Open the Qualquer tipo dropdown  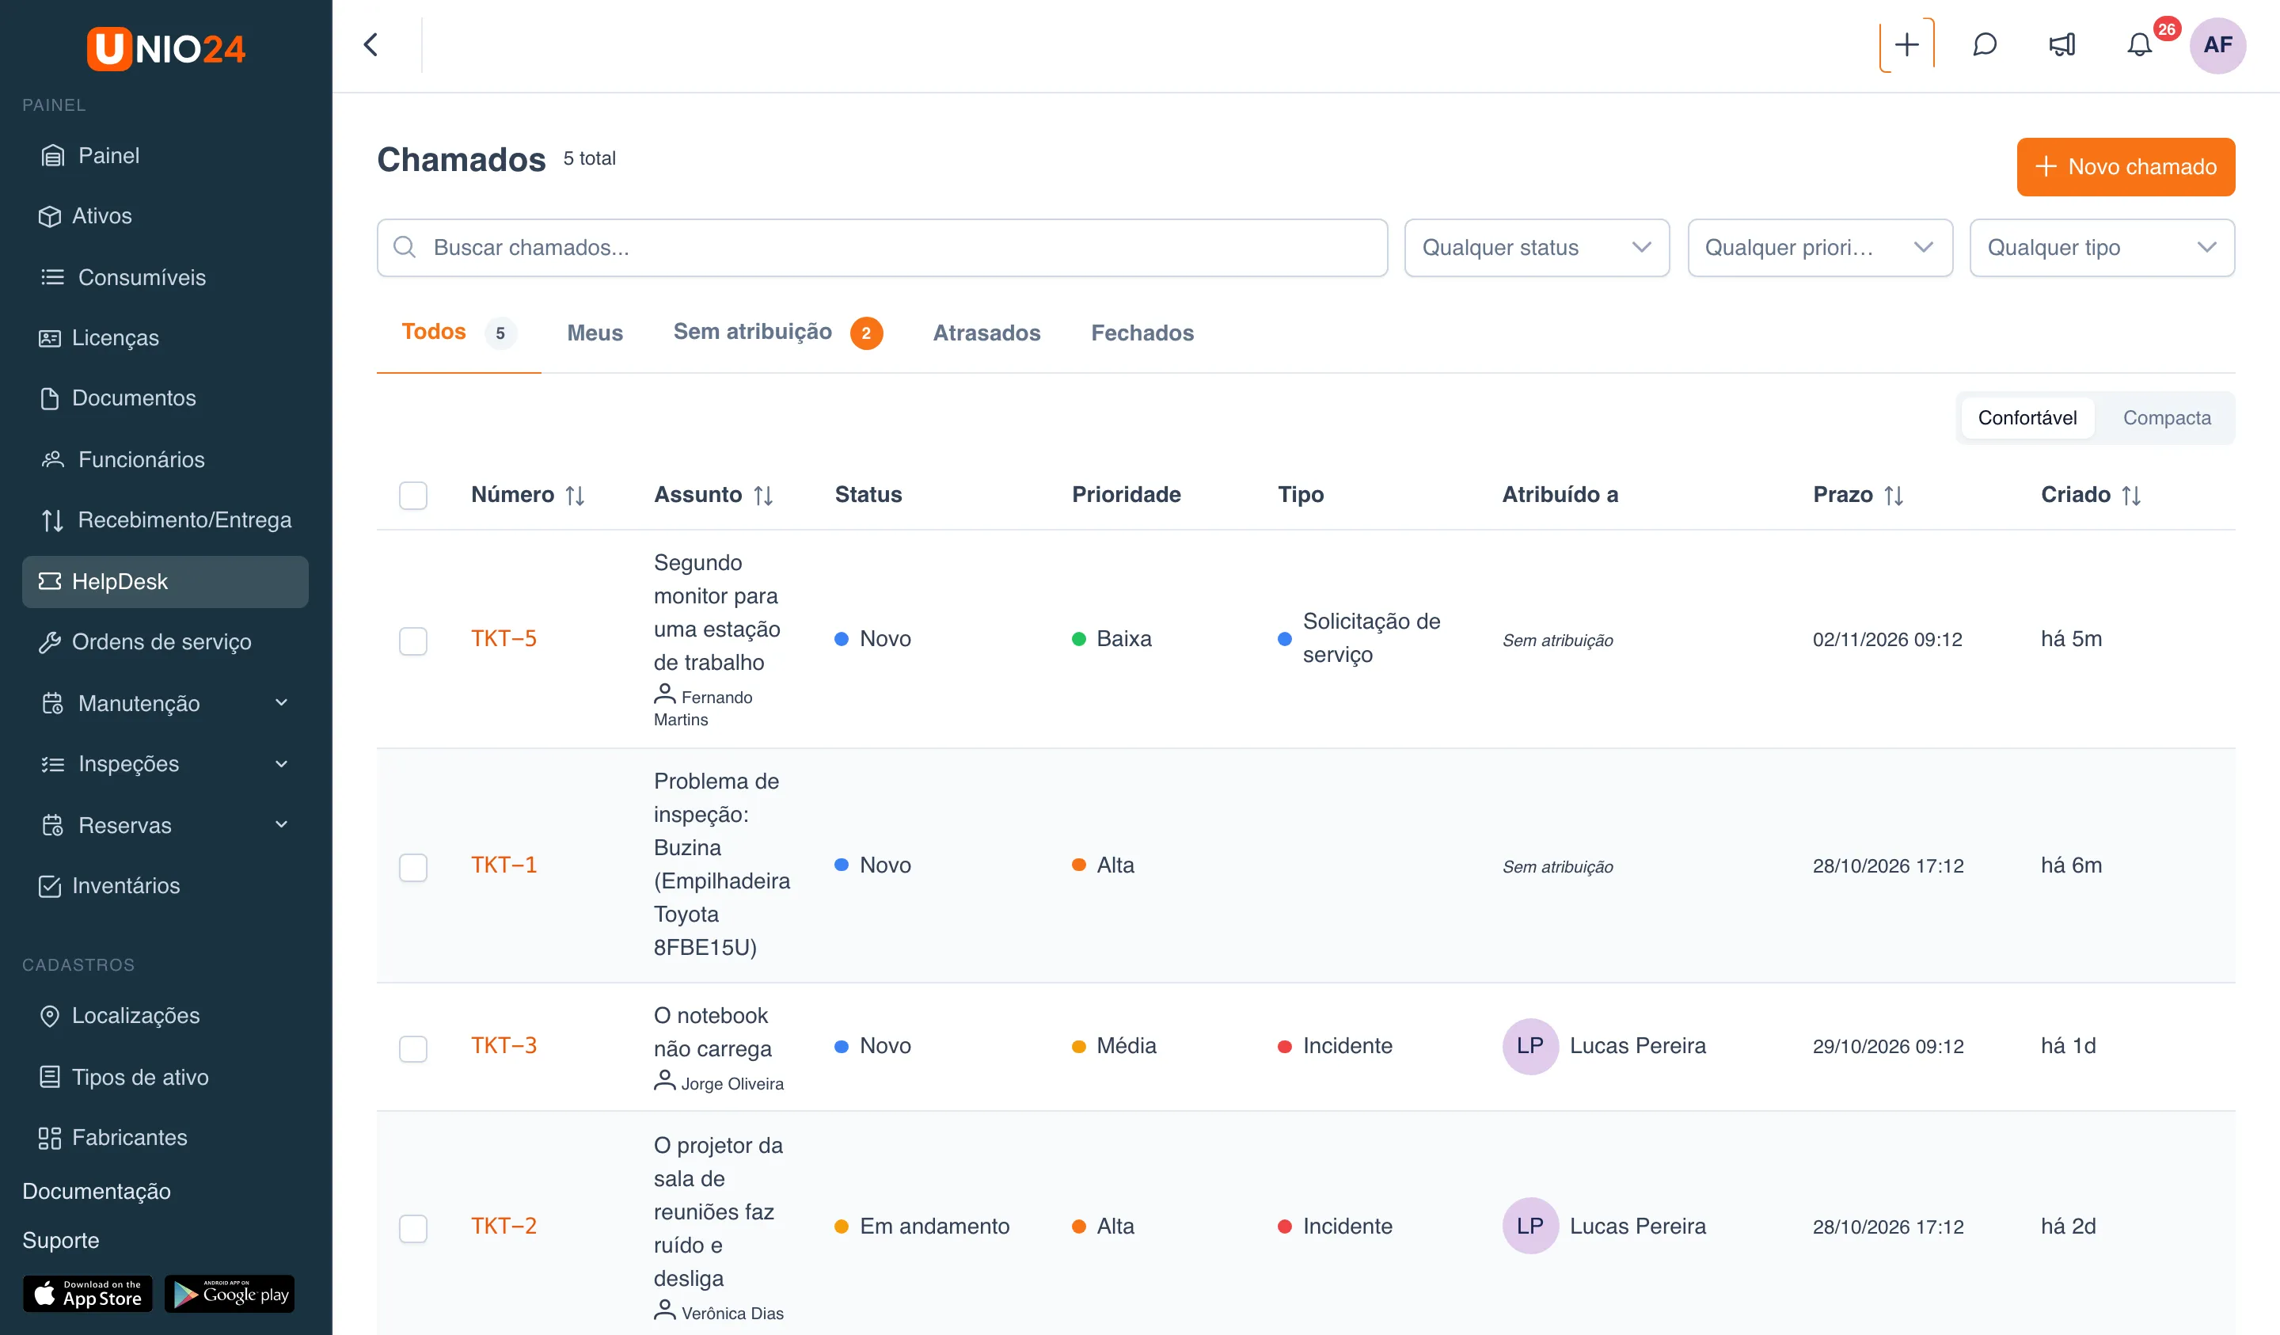[2102, 247]
